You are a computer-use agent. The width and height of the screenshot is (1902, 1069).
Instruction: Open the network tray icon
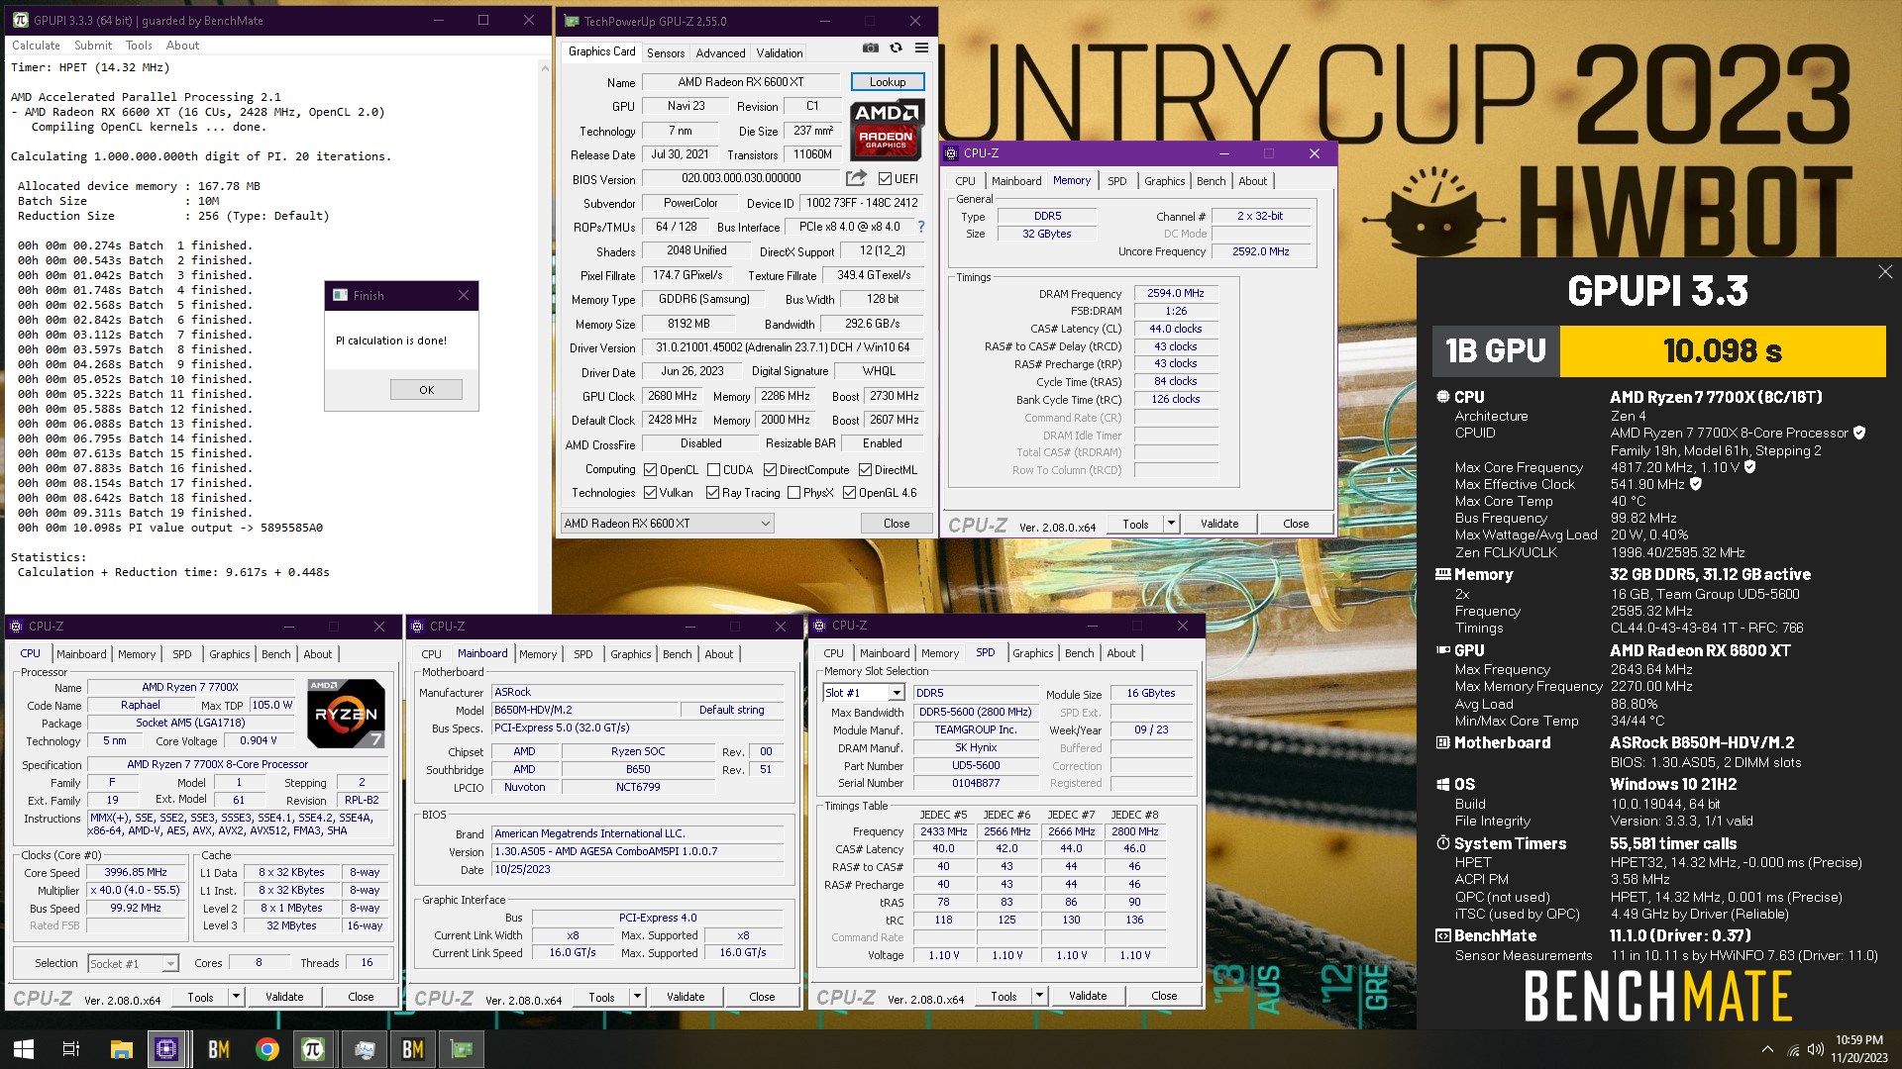1792,1049
